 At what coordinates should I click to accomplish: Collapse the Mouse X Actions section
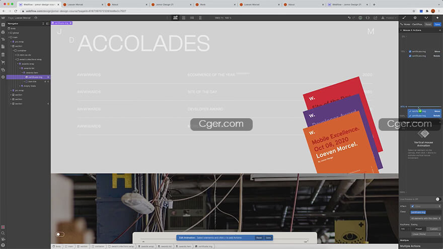pyautogui.click(x=401, y=30)
